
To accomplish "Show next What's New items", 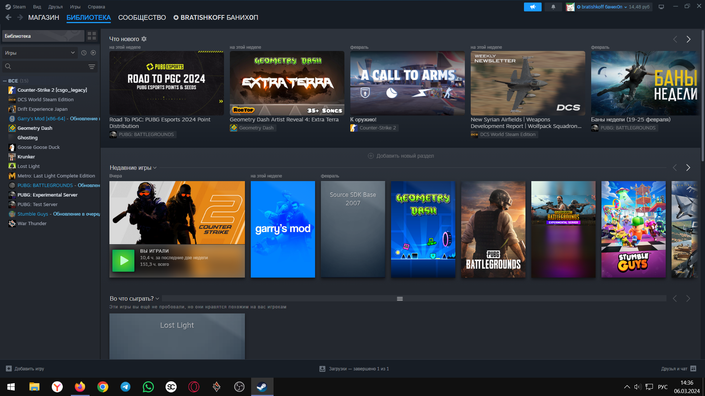I will (x=688, y=39).
